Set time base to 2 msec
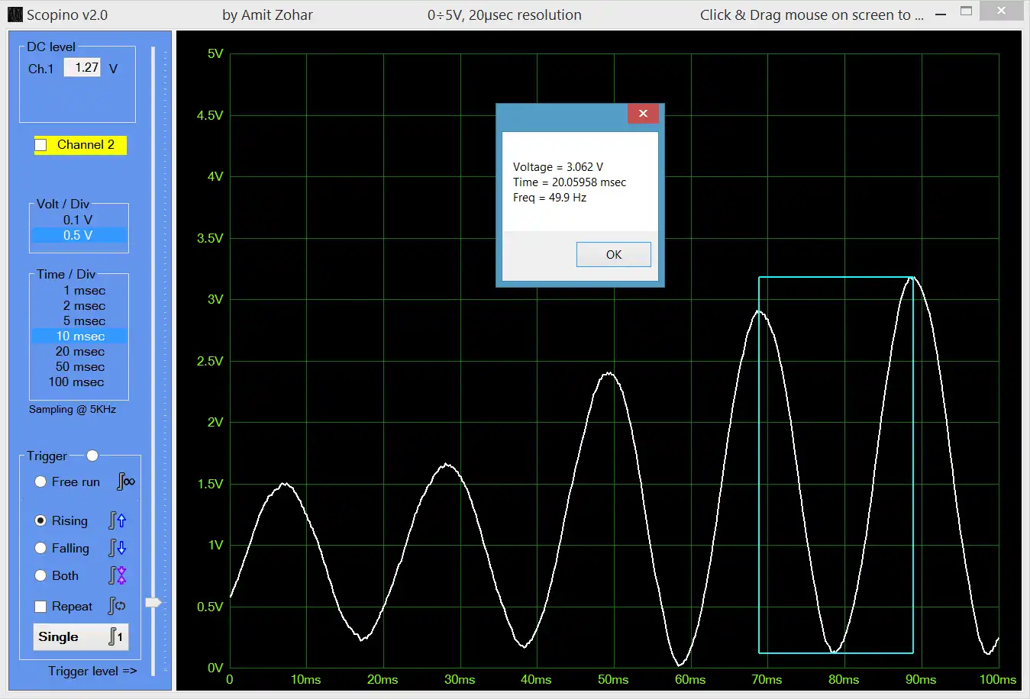This screenshot has height=699, width=1030. point(79,306)
